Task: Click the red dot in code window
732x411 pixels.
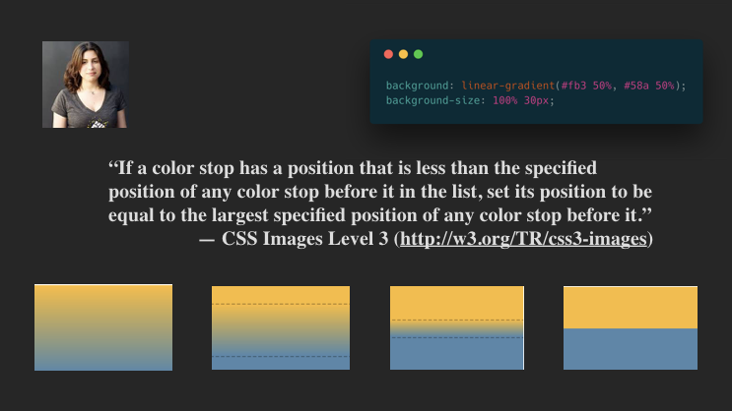Action: 388,54
